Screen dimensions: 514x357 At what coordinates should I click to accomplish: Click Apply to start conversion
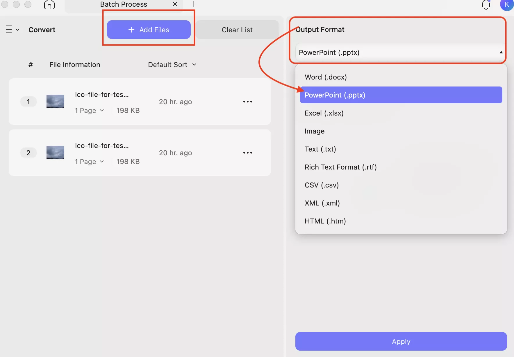click(x=401, y=341)
